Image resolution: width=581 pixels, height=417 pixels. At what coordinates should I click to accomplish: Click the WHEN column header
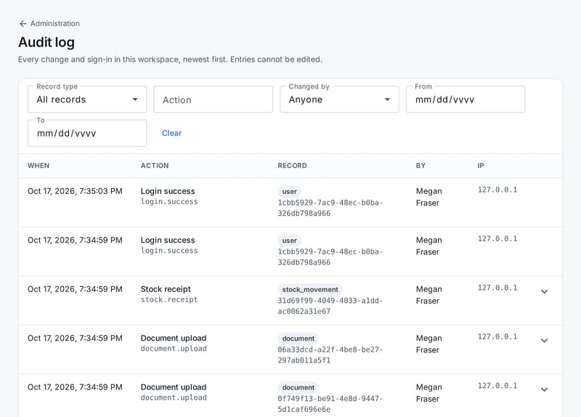click(38, 166)
